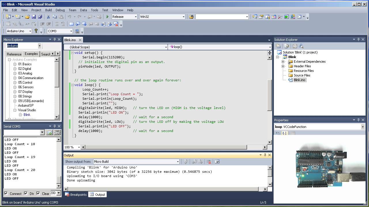Pin the Micro Explorer panel

point(54,39)
